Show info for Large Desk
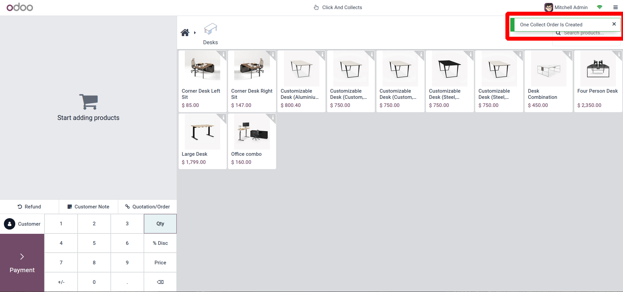Screen dimensions: 623x292 point(223,117)
